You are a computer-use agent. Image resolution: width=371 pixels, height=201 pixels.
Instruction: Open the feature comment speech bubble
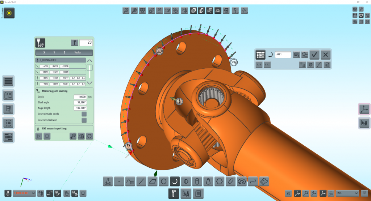coord(296,55)
